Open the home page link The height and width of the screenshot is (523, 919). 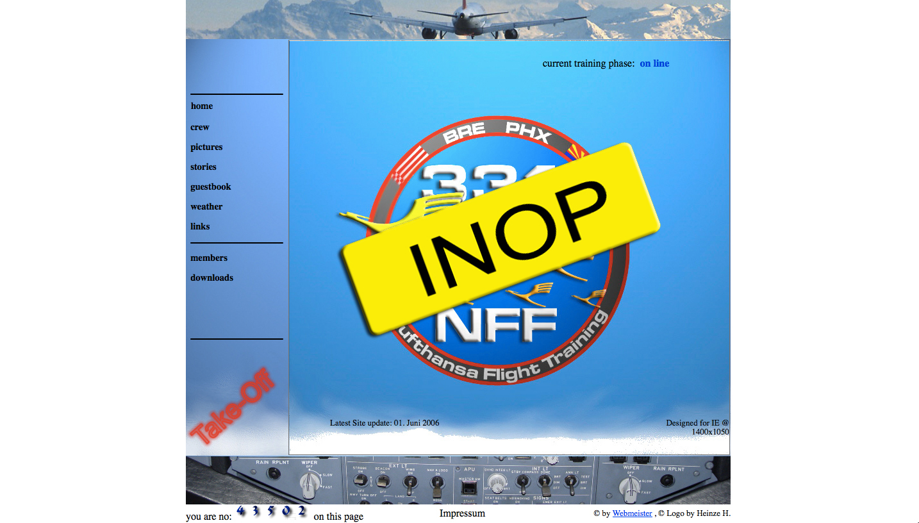click(x=202, y=106)
